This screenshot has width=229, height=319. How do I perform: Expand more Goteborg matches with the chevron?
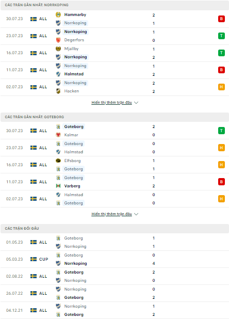tap(136, 214)
